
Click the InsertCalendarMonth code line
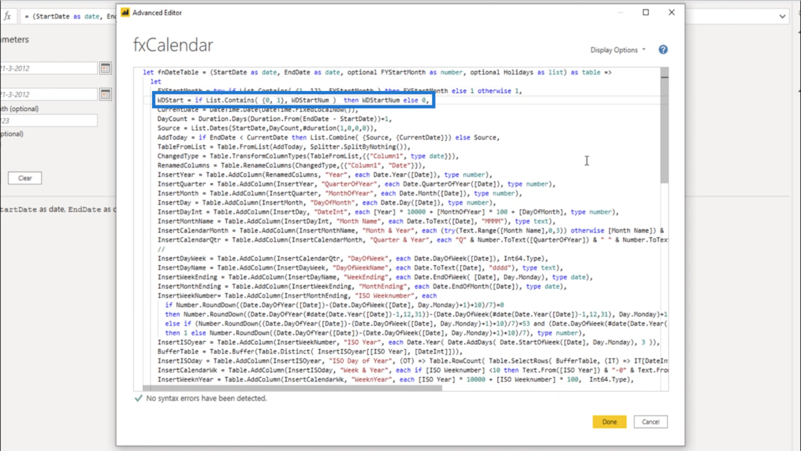(411, 231)
